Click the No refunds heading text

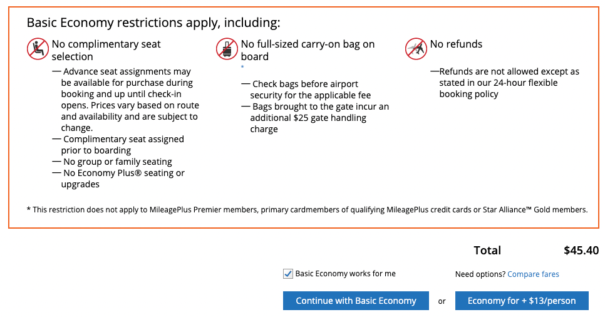(456, 44)
